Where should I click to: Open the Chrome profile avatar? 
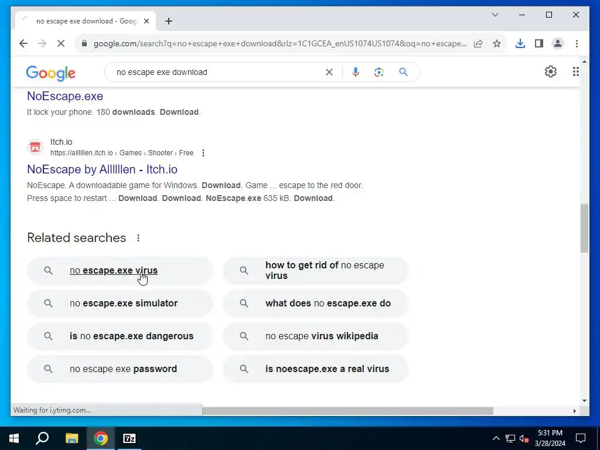[x=558, y=43]
